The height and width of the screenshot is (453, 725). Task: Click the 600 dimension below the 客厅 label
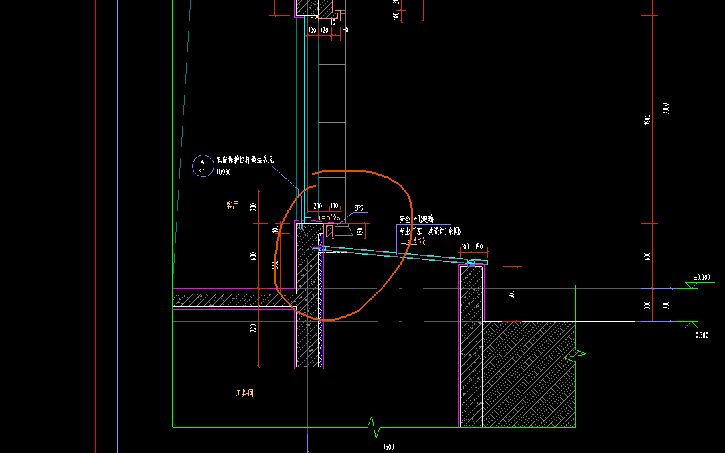tap(253, 256)
